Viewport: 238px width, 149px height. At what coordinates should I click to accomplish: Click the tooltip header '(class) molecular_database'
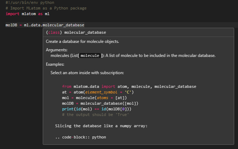pyautogui.click(x=76, y=32)
